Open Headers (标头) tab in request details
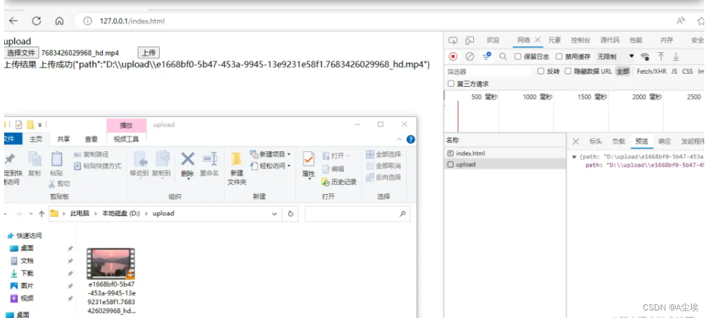 click(x=595, y=141)
